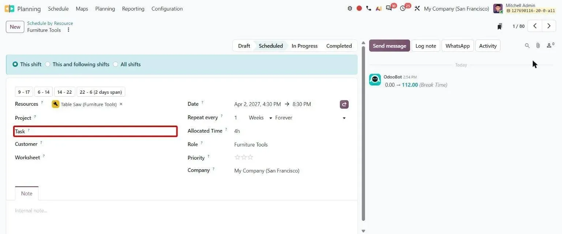The height and width of the screenshot is (234, 562).
Task: Open the Planning menu item
Action: click(x=105, y=8)
